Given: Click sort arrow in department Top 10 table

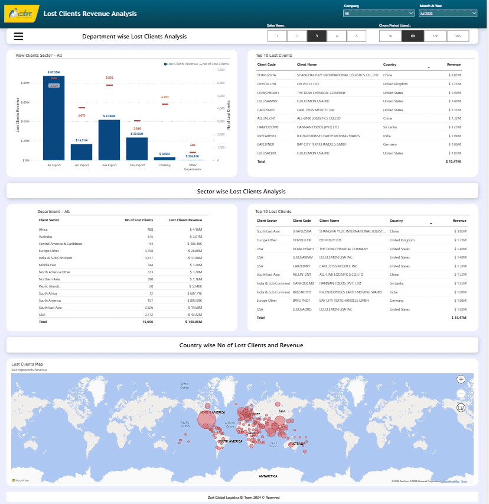Looking at the screenshot, I should pos(429,67).
